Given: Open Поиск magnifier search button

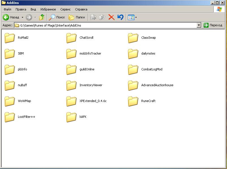Looking at the screenshot, I should [57, 17].
